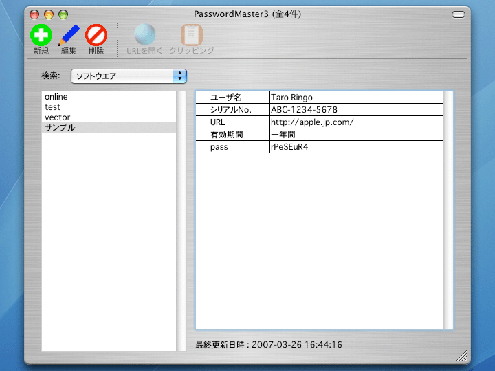Image resolution: width=495 pixels, height=371 pixels.
Task: Click the URLを開く globe icon
Action: 144,34
